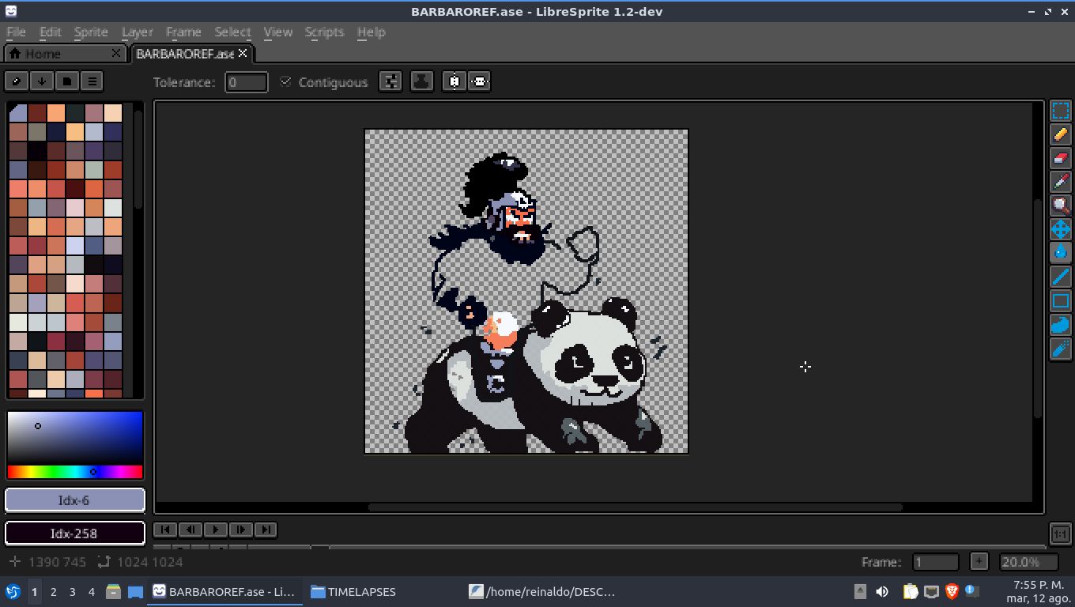The height and width of the screenshot is (607, 1075).
Task: Open the Help menu
Action: tap(371, 32)
